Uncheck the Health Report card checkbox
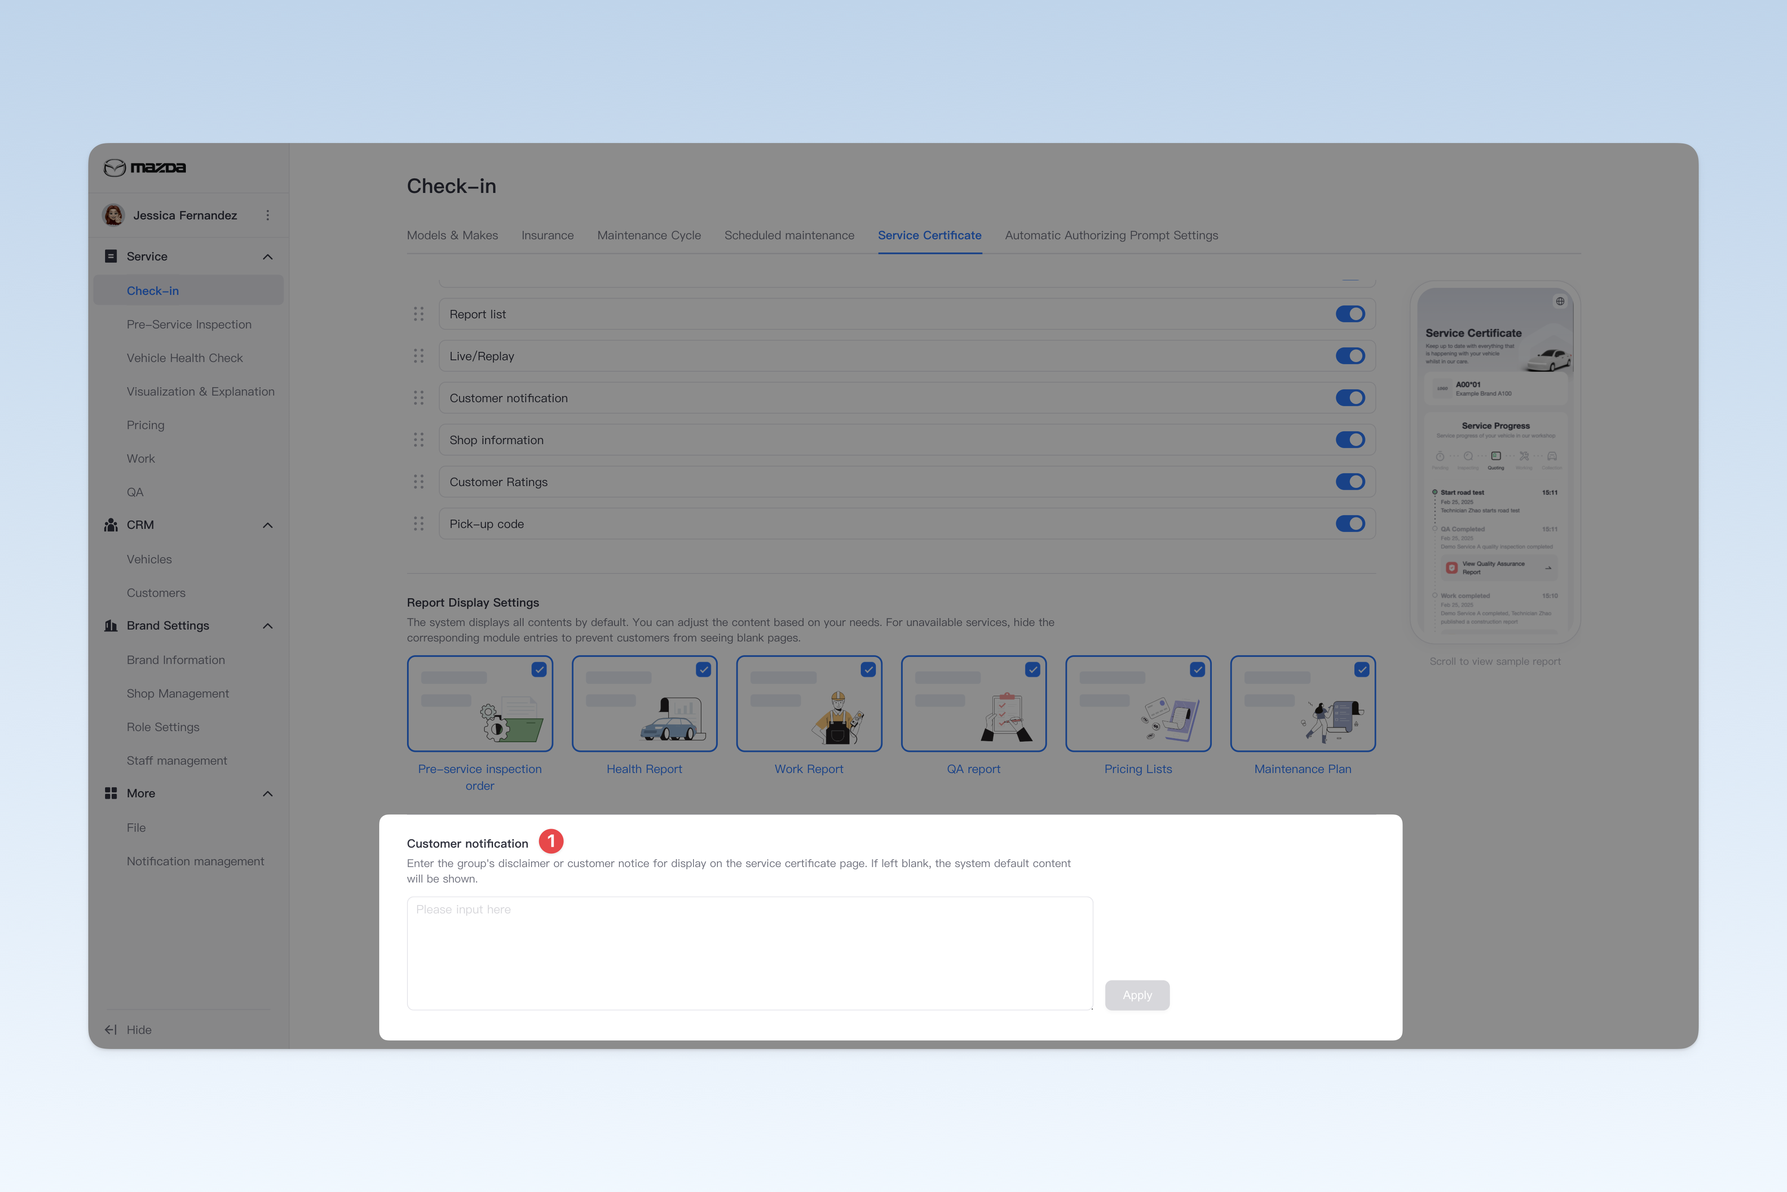 point(703,670)
